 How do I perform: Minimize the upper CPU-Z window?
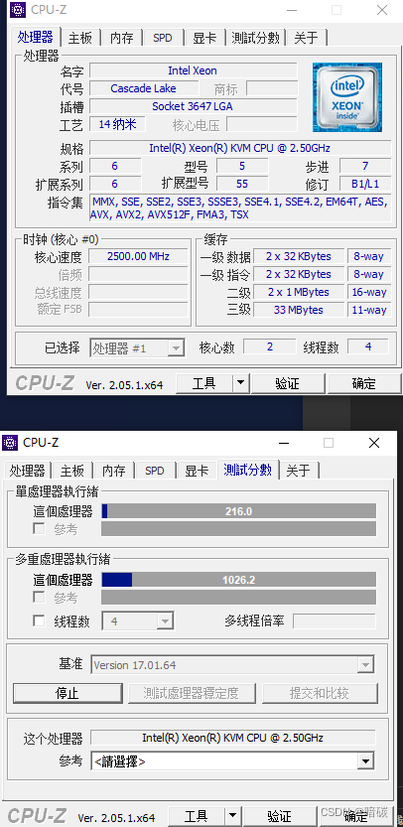[x=291, y=10]
